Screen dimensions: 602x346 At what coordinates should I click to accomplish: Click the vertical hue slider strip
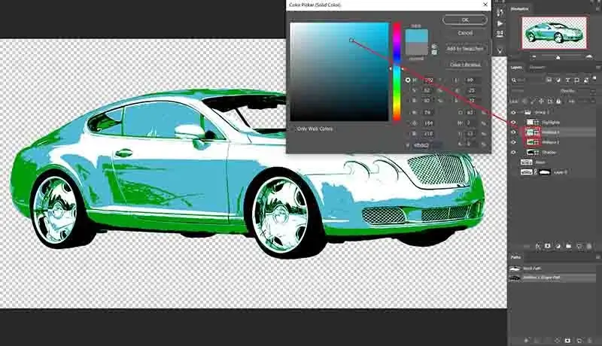[x=397, y=71]
